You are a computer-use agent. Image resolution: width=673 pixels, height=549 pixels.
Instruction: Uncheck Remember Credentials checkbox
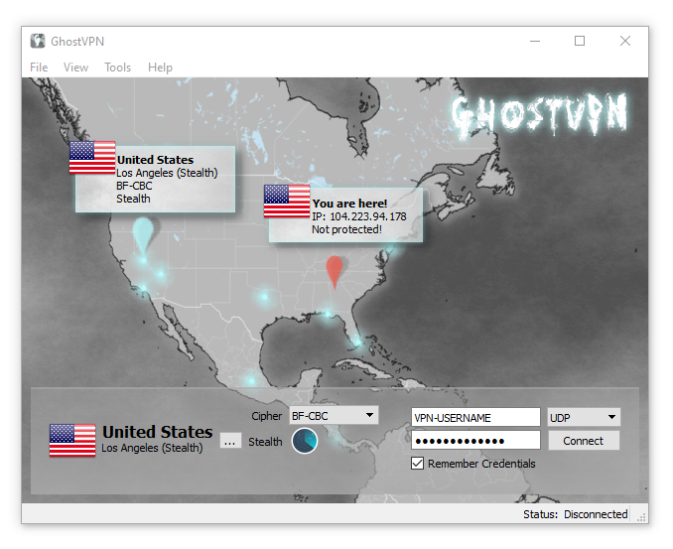(417, 464)
